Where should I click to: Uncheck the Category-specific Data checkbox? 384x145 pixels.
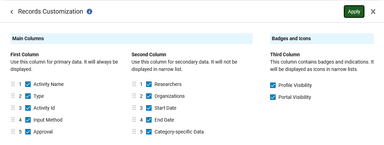149,132
